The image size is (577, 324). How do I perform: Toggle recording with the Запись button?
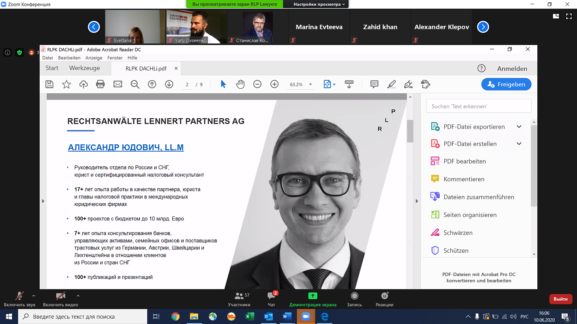pyautogui.click(x=354, y=299)
